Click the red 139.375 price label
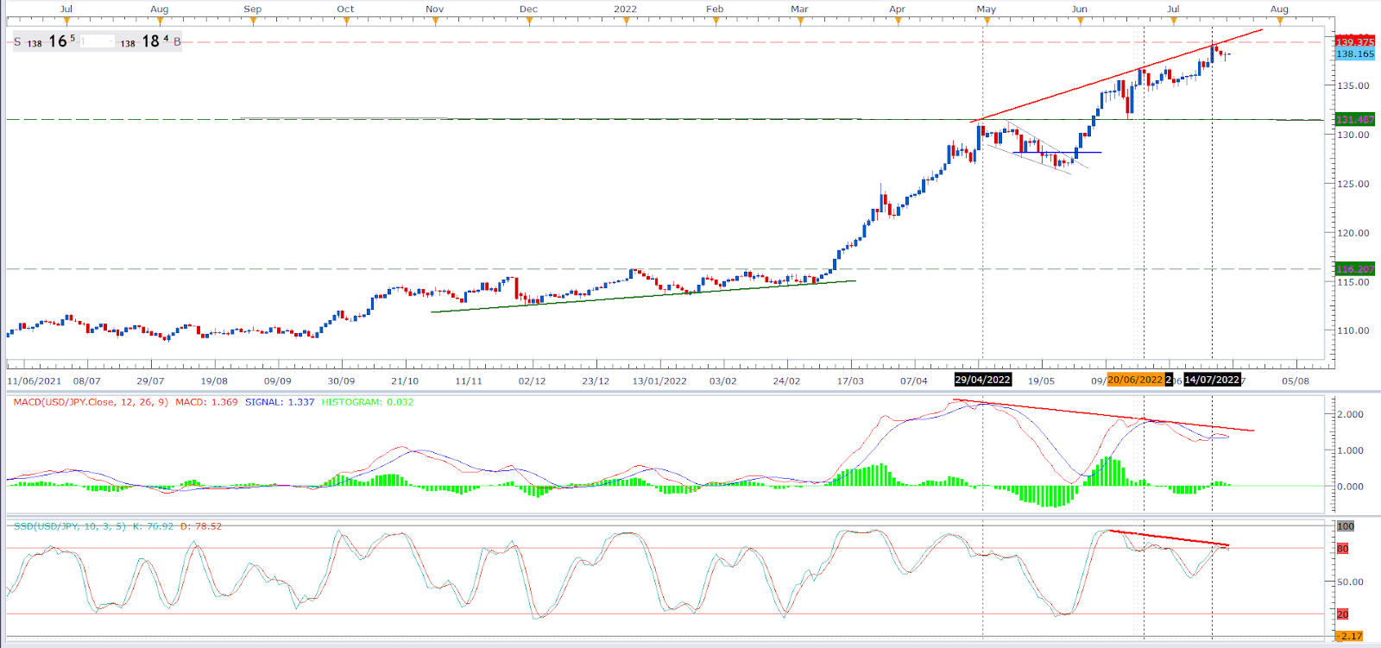1381x648 pixels. tap(1355, 41)
